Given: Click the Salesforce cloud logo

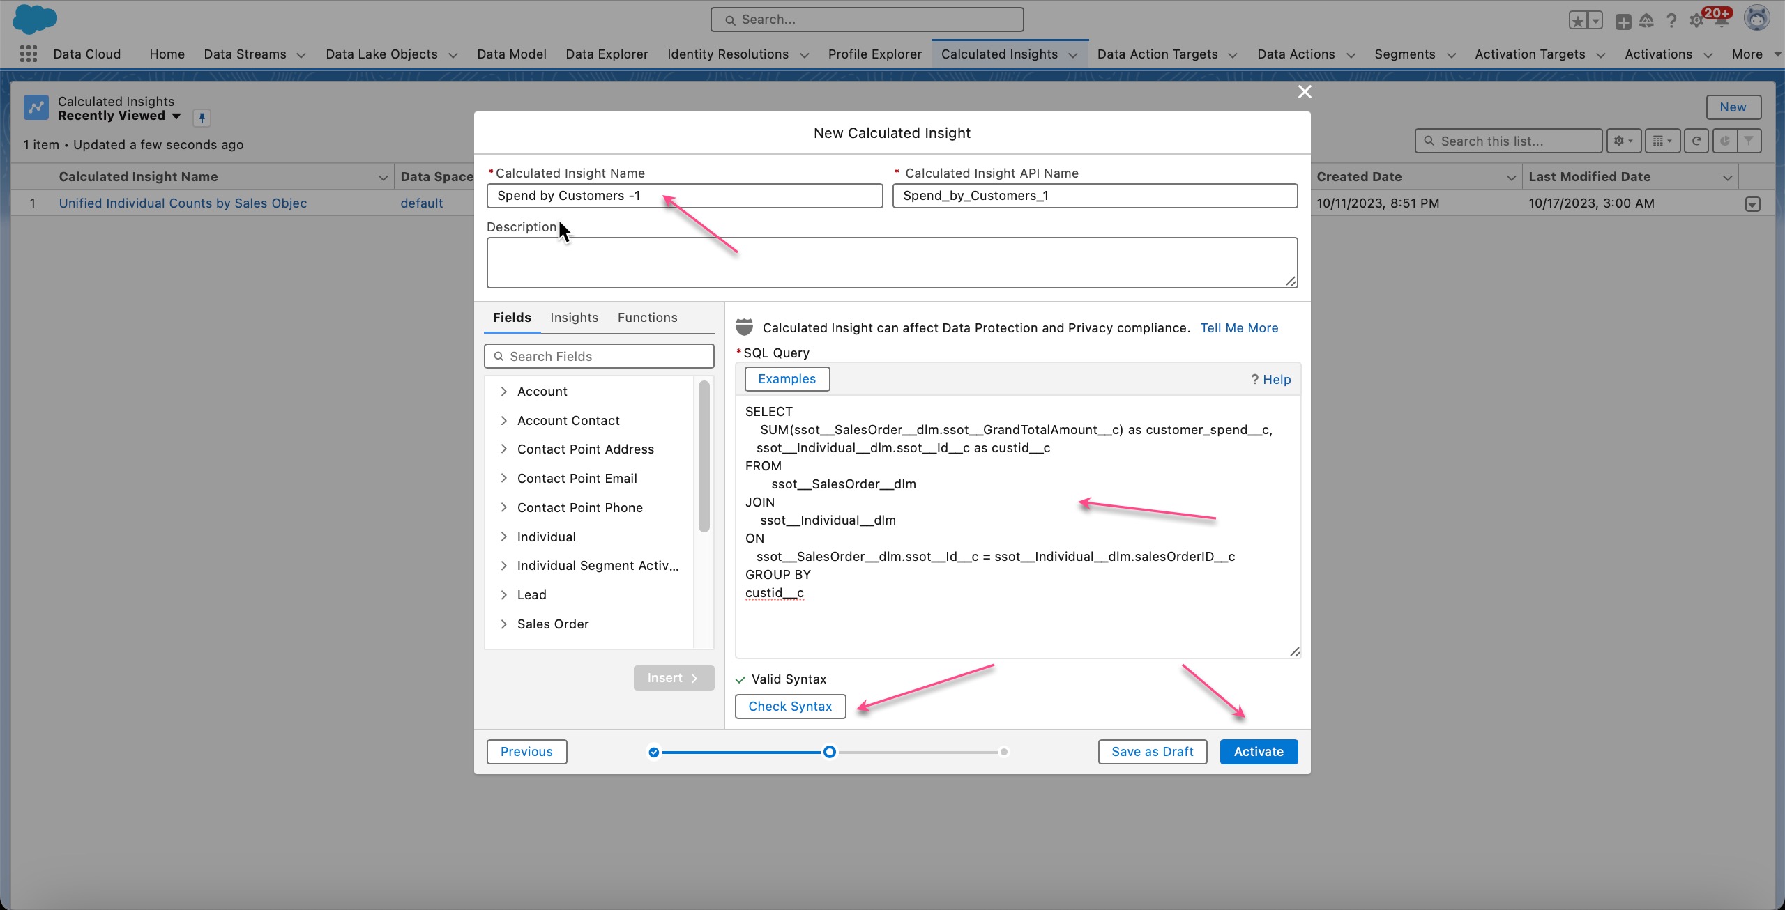Looking at the screenshot, I should [34, 19].
